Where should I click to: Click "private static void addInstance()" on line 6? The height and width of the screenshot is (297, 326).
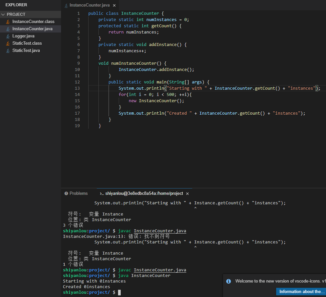point(140,45)
